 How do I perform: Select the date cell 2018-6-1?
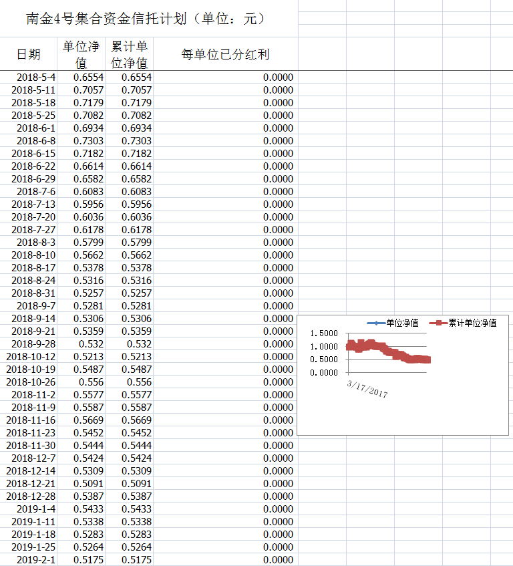tap(29, 128)
